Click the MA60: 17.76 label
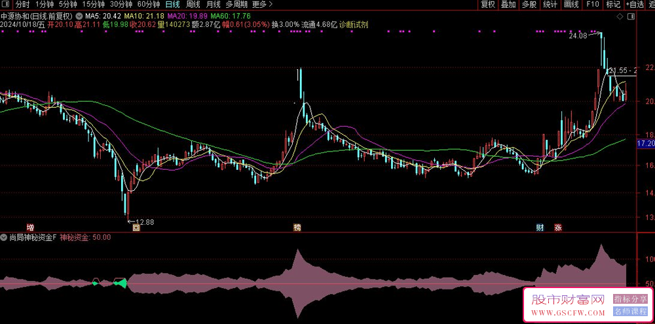 (x=230, y=16)
